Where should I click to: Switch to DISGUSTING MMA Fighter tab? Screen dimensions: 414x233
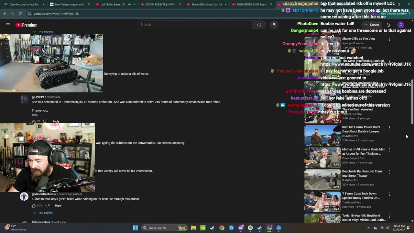click(x=252, y=5)
